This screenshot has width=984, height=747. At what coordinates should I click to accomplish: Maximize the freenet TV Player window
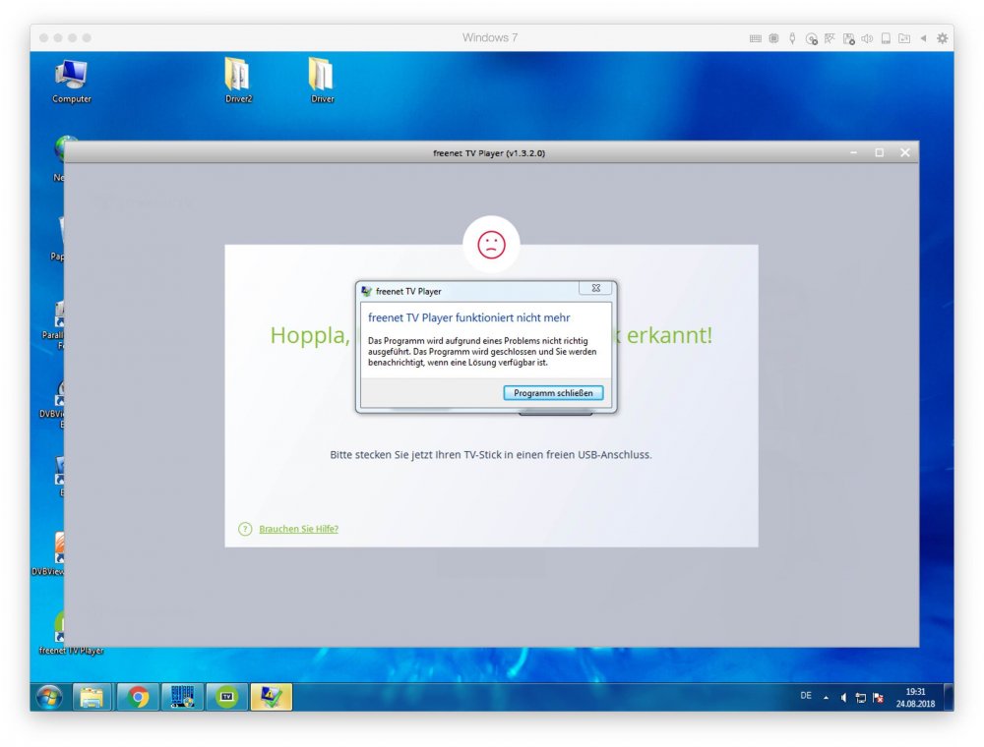coord(879,153)
